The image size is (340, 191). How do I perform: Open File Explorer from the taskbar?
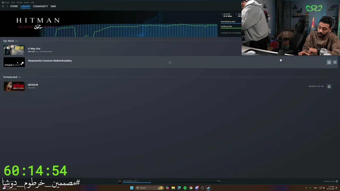(173, 188)
